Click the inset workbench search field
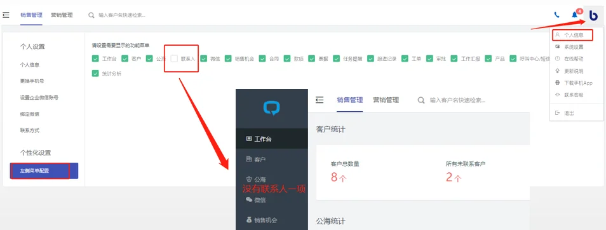Screen dimensions: 606x230 pyautogui.click(x=457, y=100)
